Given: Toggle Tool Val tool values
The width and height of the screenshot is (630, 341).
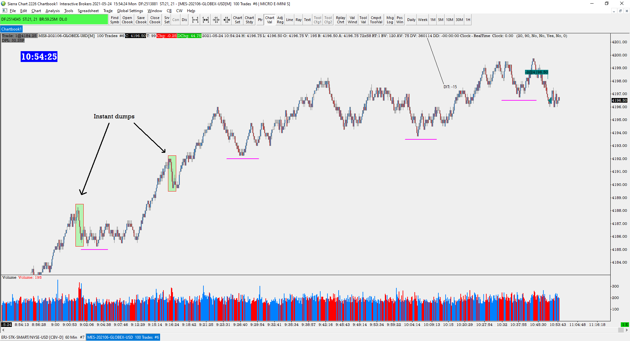Looking at the screenshot, I should [x=363, y=20].
